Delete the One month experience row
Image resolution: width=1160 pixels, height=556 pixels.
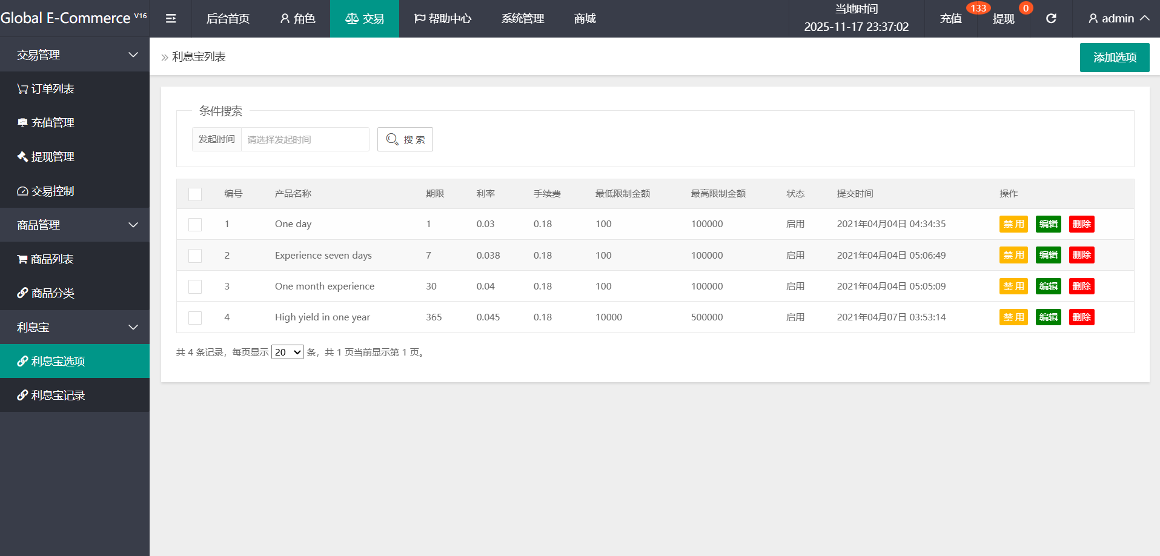(1081, 286)
